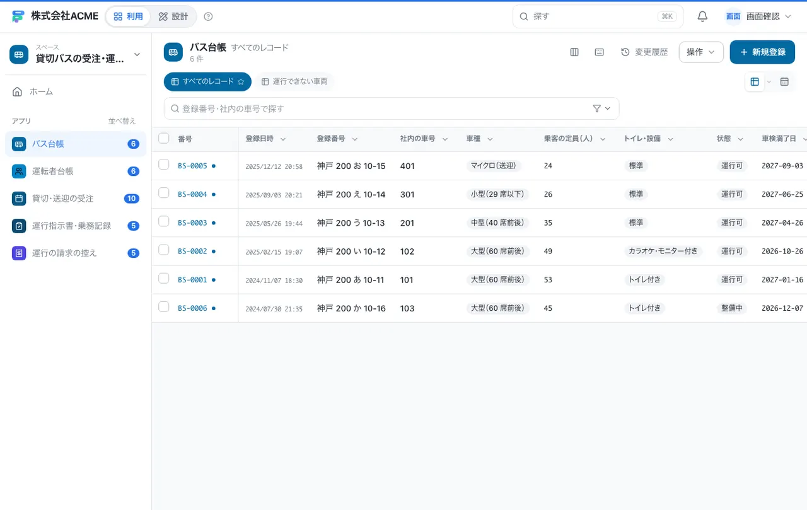Click the keyboard shortcuts icon

(600, 52)
